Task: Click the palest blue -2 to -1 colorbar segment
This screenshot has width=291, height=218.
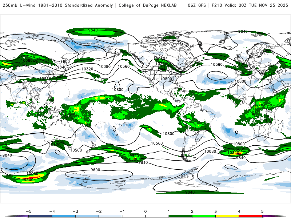Action: pos(111,216)
